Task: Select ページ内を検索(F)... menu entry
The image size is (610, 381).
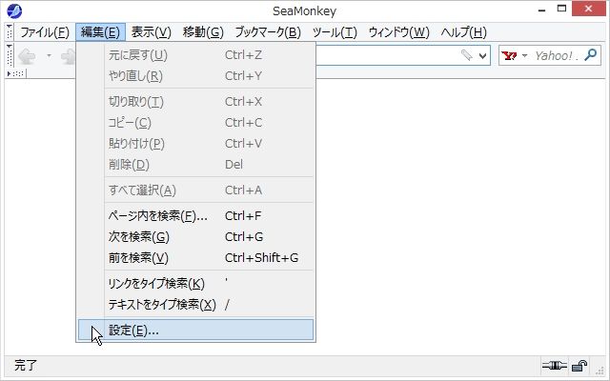Action: (x=195, y=216)
